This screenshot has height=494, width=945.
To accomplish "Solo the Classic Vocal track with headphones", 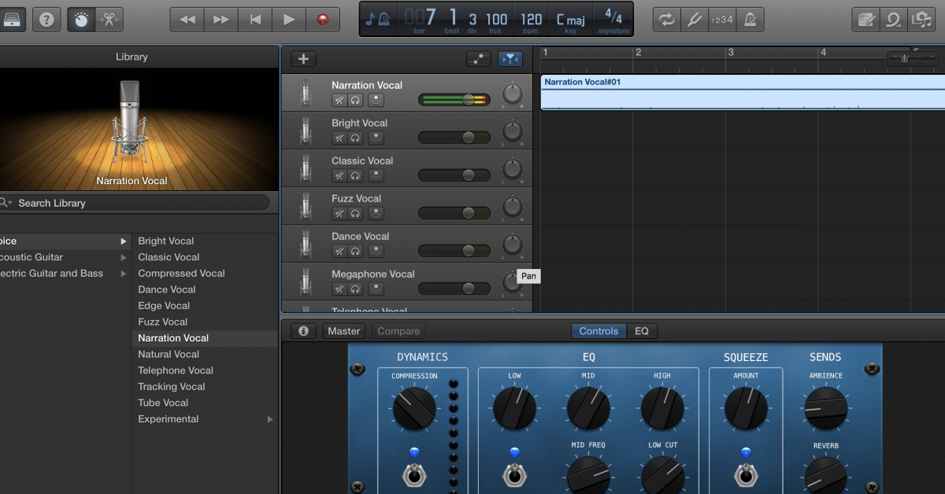I will 355,175.
